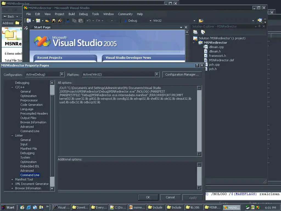Viewport: 281px width, 211px height.
Task: Expand the Browse Information root node
Action: pos(12,188)
